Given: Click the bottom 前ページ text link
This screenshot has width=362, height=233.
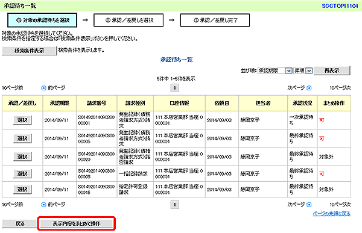Looking at the screenshot, I should [x=56, y=205].
